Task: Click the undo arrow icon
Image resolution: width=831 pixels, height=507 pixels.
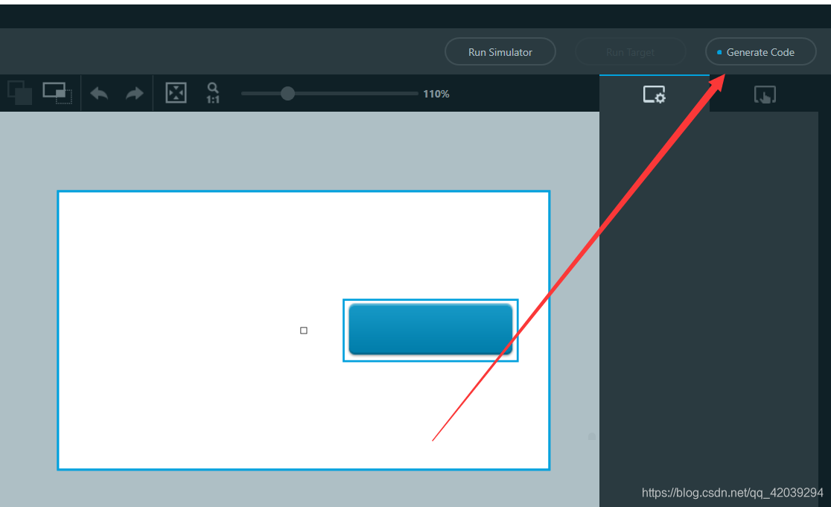Action: (x=99, y=94)
